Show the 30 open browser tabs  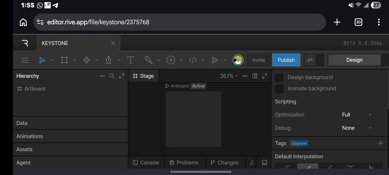[x=358, y=22]
